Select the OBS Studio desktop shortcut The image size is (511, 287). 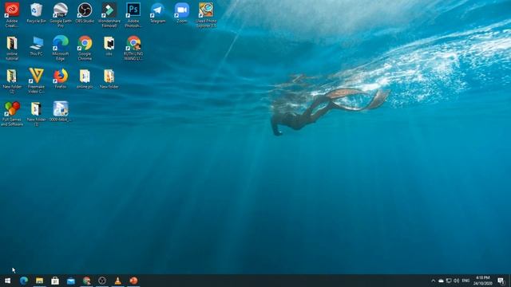pyautogui.click(x=85, y=13)
